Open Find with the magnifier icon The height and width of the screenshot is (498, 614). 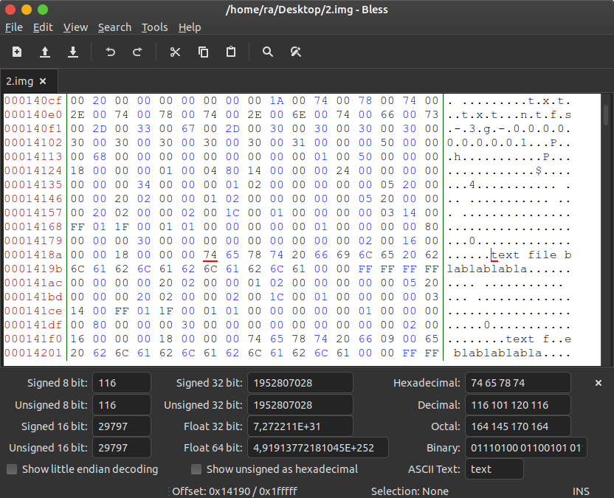[267, 52]
